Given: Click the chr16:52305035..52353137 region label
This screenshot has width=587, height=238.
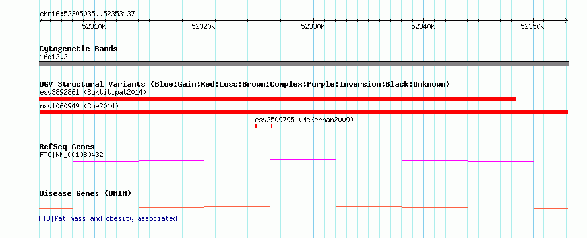Looking at the screenshot, I should [x=87, y=14].
